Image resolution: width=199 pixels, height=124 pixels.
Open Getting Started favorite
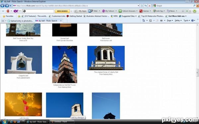[74, 16]
